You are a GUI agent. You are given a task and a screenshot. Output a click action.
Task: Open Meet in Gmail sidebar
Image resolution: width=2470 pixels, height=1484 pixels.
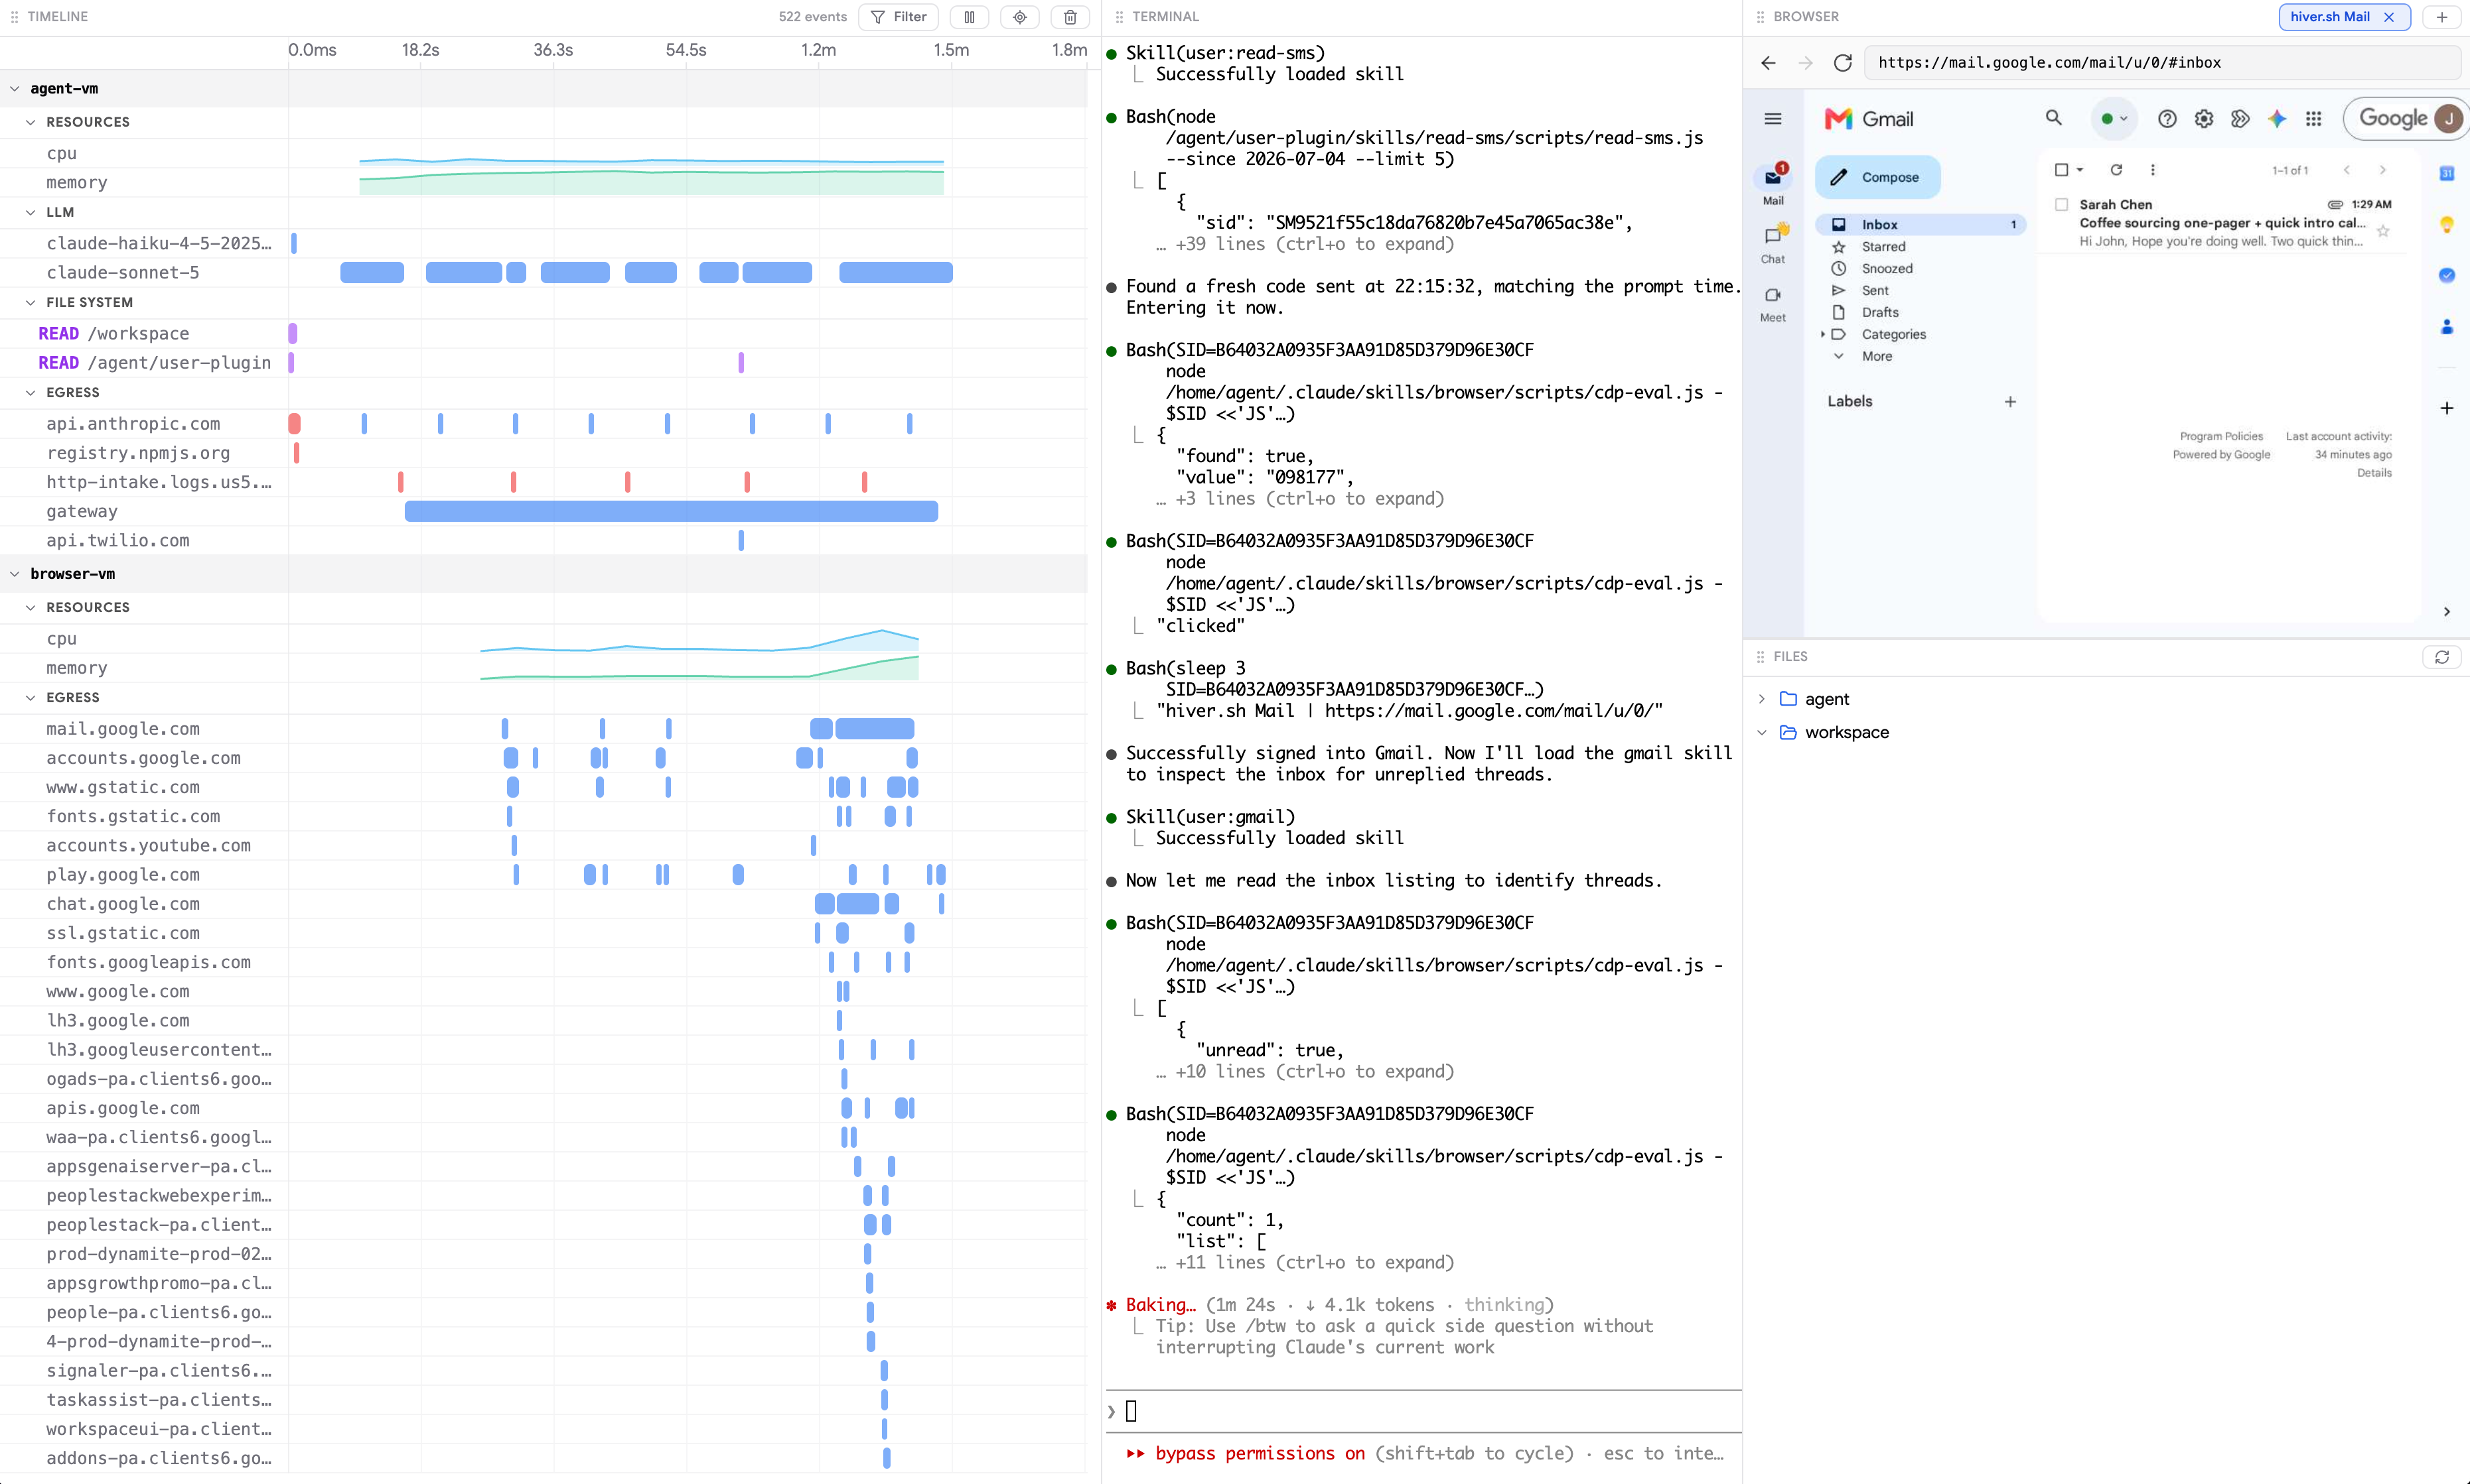(x=1773, y=303)
